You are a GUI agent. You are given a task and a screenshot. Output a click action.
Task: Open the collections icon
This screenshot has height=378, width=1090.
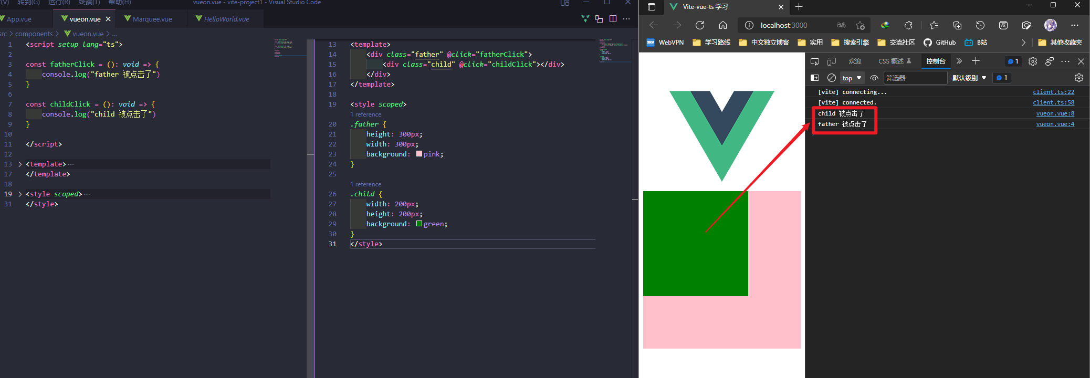point(957,25)
